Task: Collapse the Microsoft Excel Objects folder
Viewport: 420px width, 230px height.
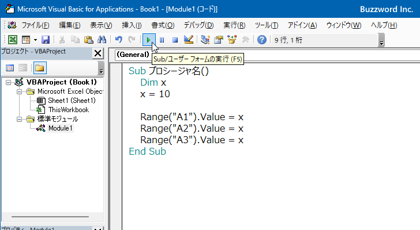Action: pos(19,91)
